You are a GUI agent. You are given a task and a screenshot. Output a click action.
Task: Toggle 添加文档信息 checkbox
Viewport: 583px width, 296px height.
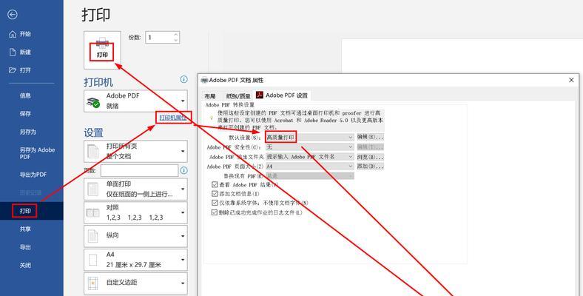point(215,194)
